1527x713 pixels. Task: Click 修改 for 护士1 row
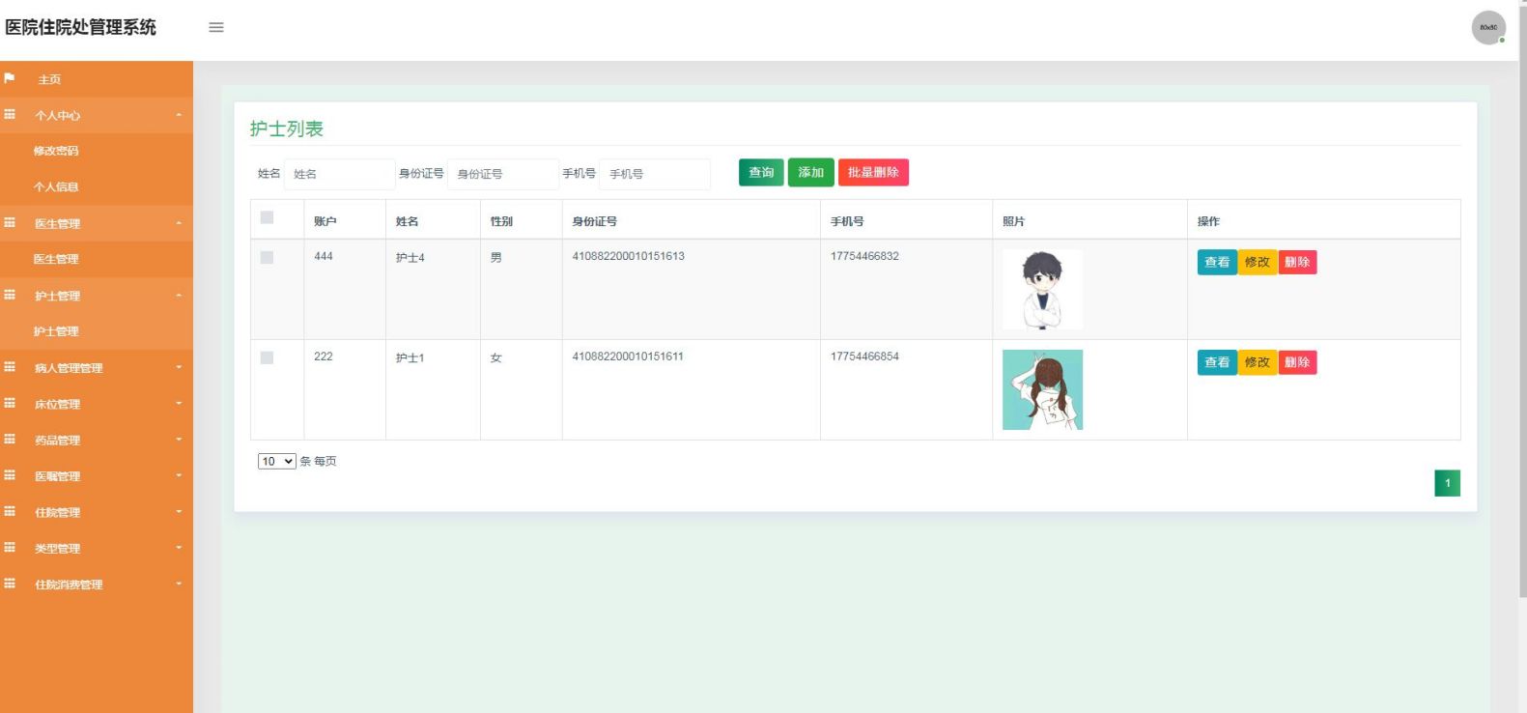pyautogui.click(x=1258, y=362)
